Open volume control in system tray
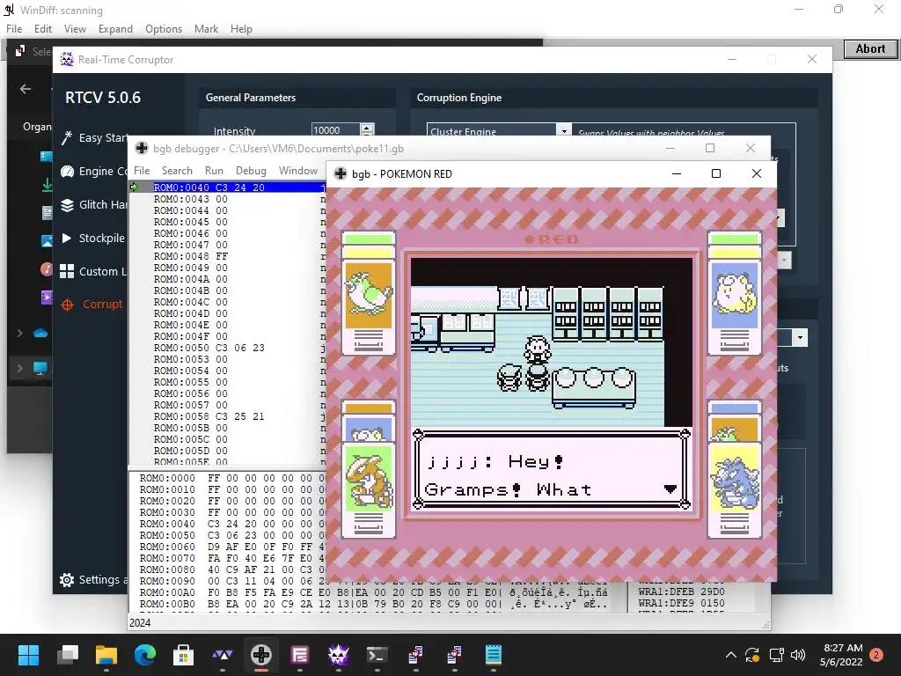 click(x=797, y=655)
